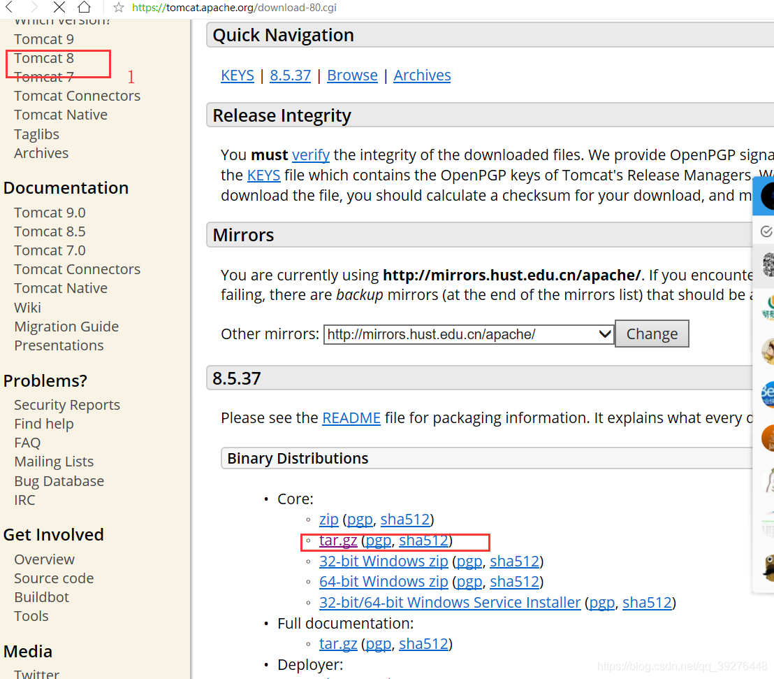Click the browser forward arrow
Image resolution: width=774 pixels, height=679 pixels.
(x=34, y=7)
